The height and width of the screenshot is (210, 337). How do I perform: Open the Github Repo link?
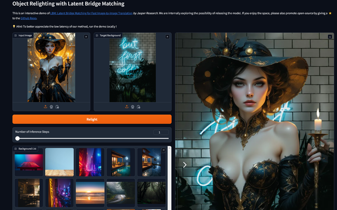[28, 18]
